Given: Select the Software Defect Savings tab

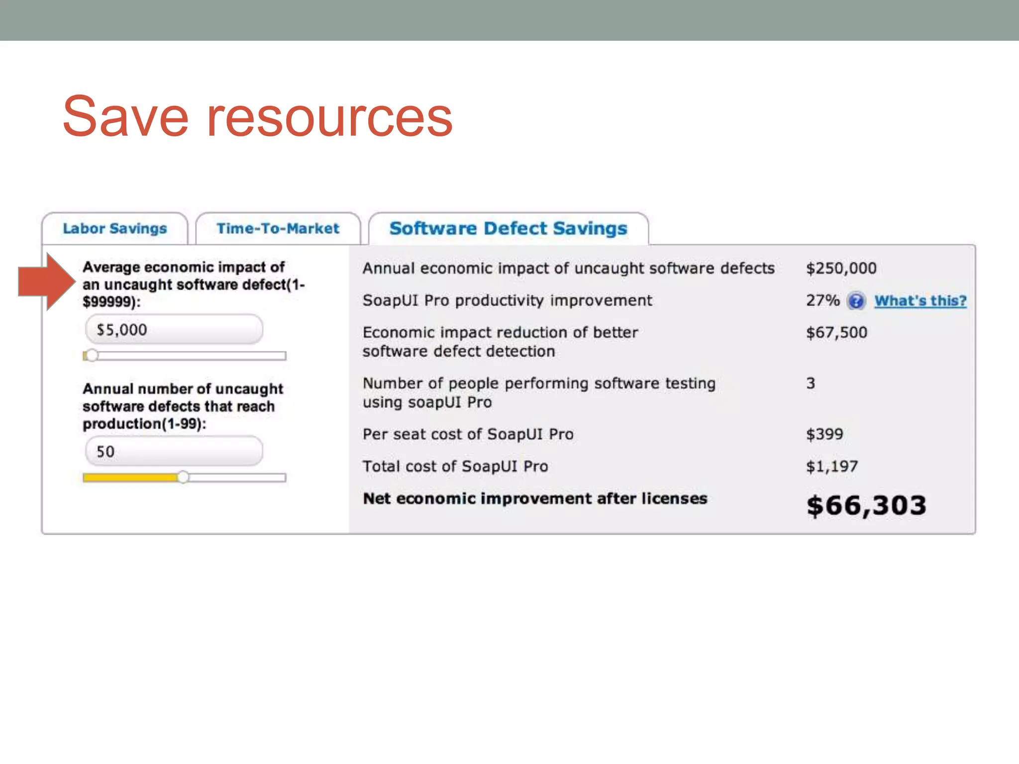Looking at the screenshot, I should tap(508, 228).
